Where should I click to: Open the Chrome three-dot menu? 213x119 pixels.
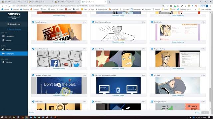(x=211, y=6)
